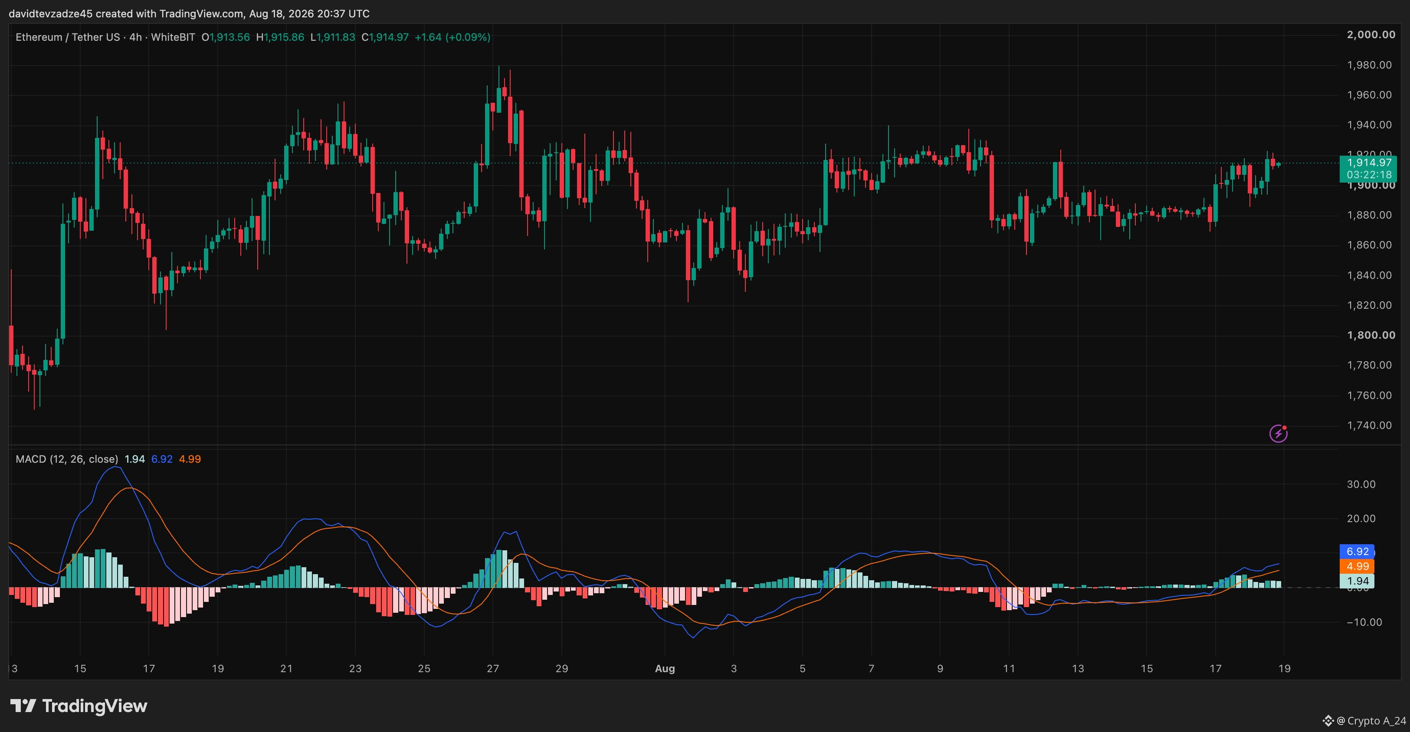This screenshot has height=732, width=1410.
Task: Click the 03:22:18 candle countdown timer
Action: [x=1369, y=175]
